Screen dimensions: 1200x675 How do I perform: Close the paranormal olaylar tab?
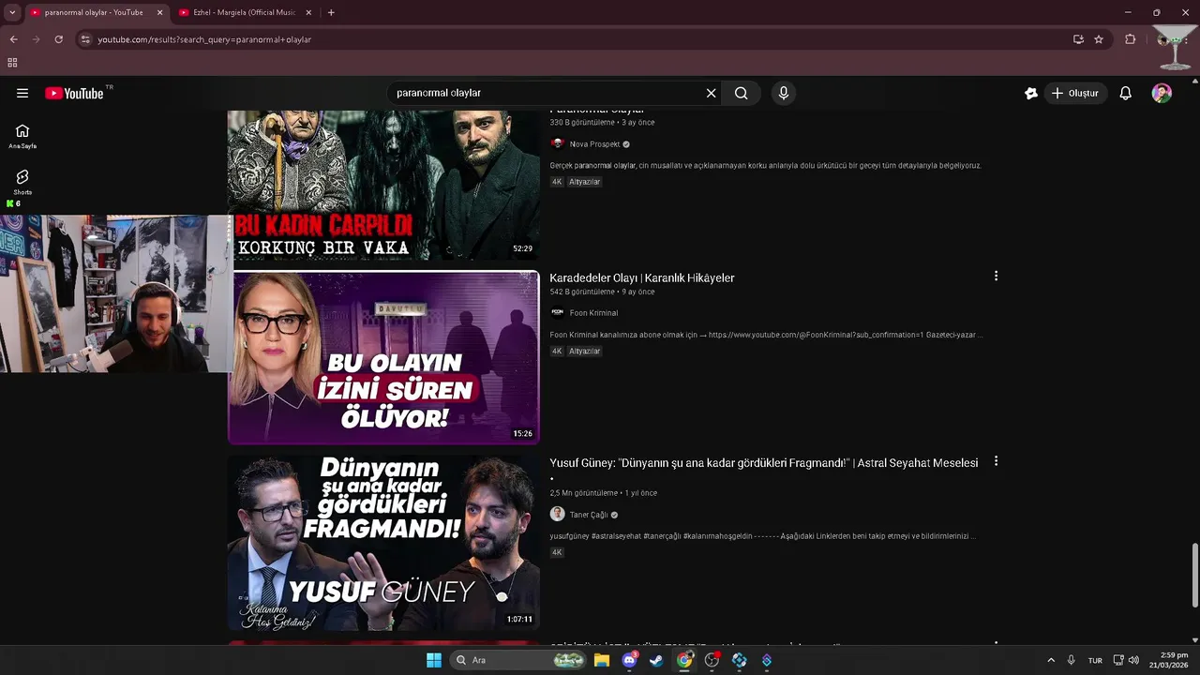coord(159,12)
